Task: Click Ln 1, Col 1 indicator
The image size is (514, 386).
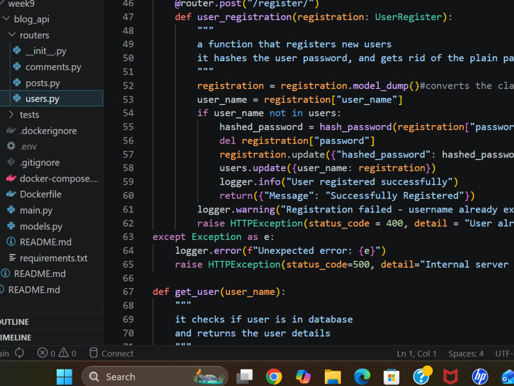Action: [x=416, y=354]
